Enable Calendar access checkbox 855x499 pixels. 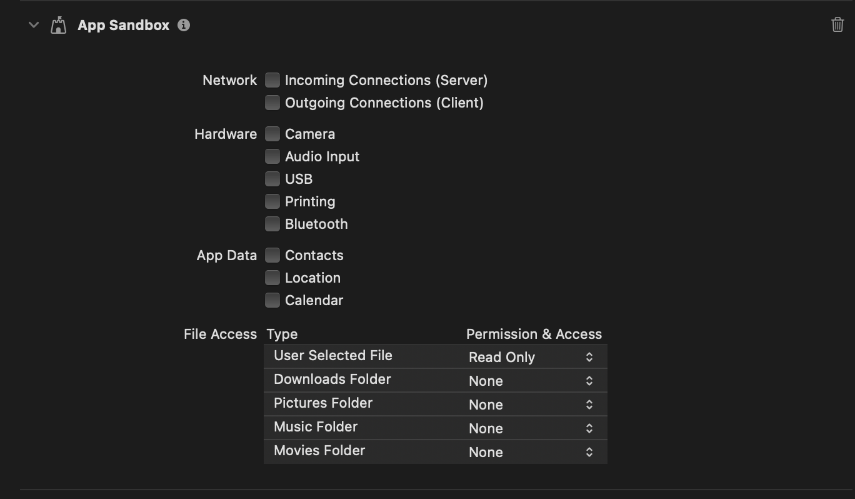[272, 300]
